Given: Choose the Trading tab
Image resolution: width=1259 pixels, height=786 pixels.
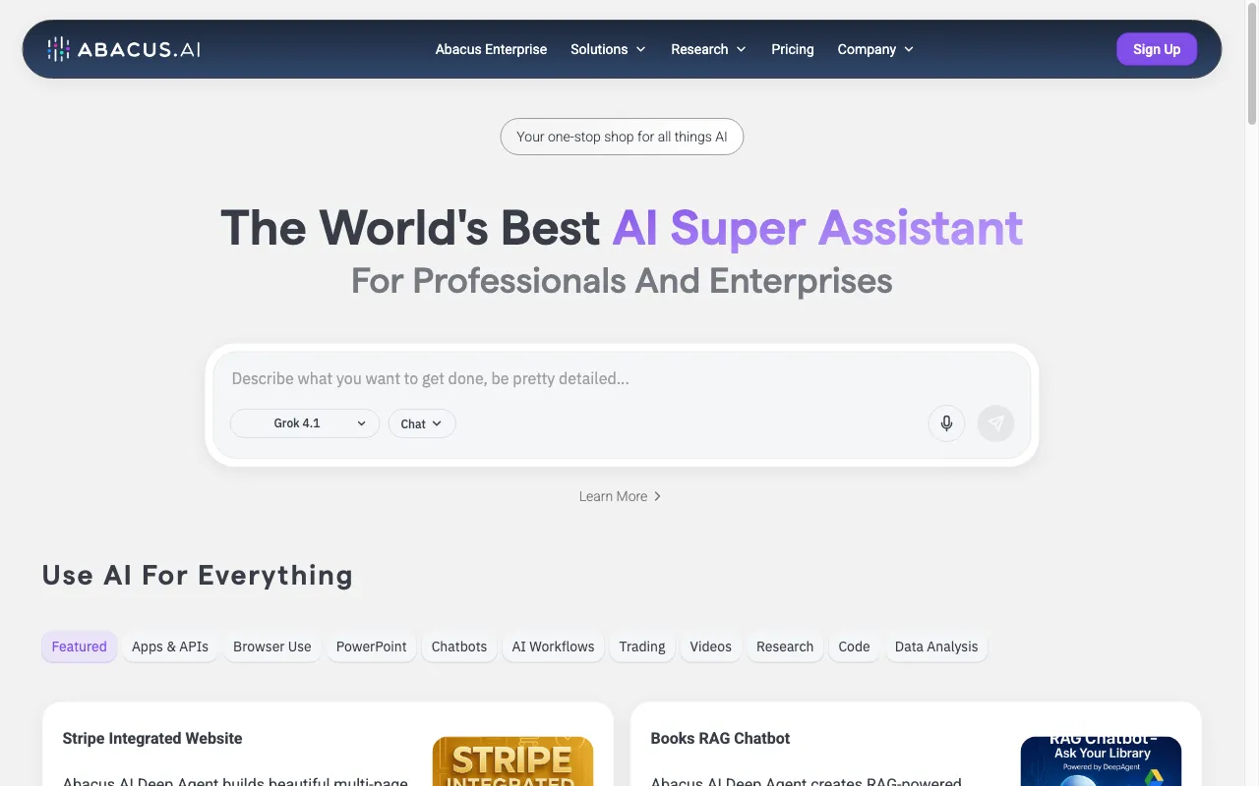Looking at the screenshot, I should [642, 646].
